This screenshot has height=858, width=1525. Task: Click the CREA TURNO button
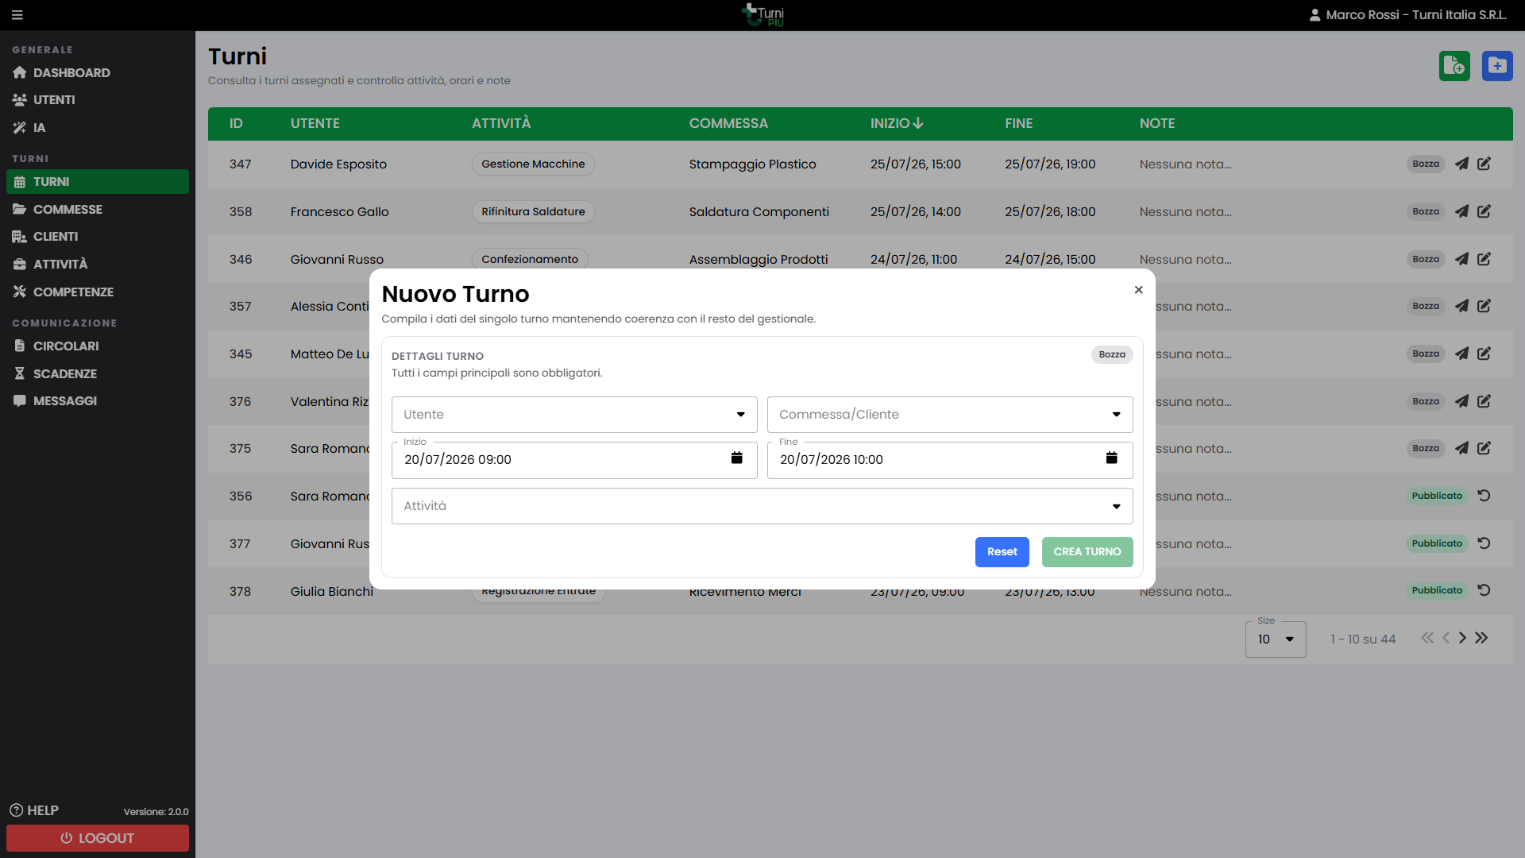click(x=1087, y=552)
